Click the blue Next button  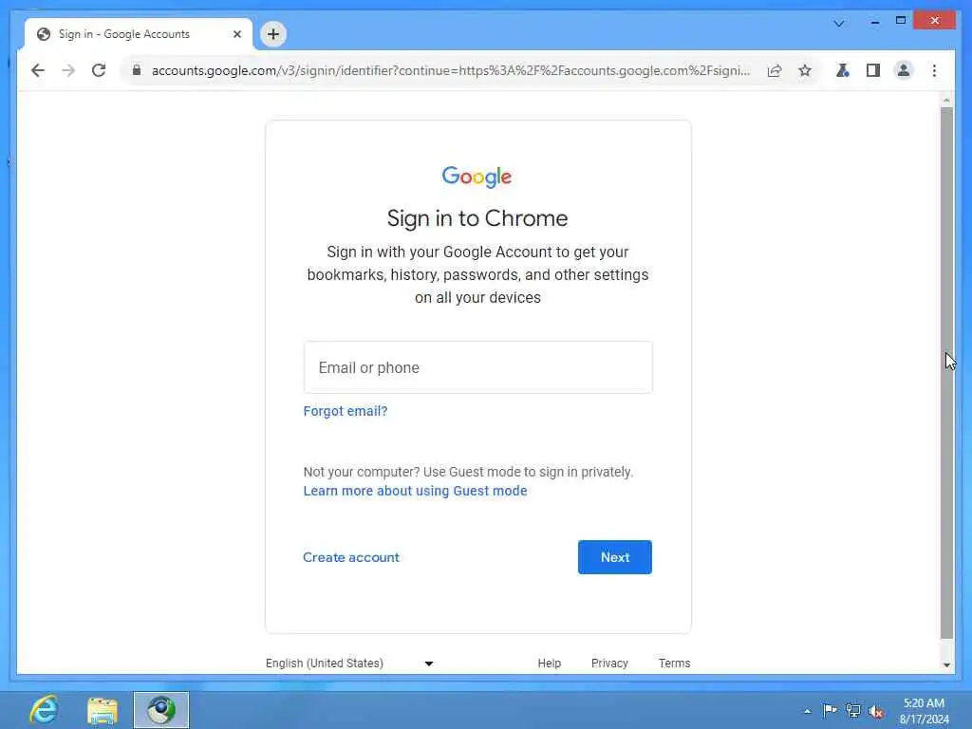tap(615, 557)
